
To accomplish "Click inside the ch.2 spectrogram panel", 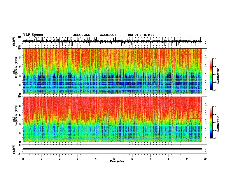I will pyautogui.click(x=112, y=119).
